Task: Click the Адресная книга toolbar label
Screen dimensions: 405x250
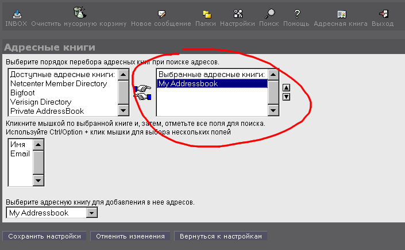Action: (x=341, y=24)
